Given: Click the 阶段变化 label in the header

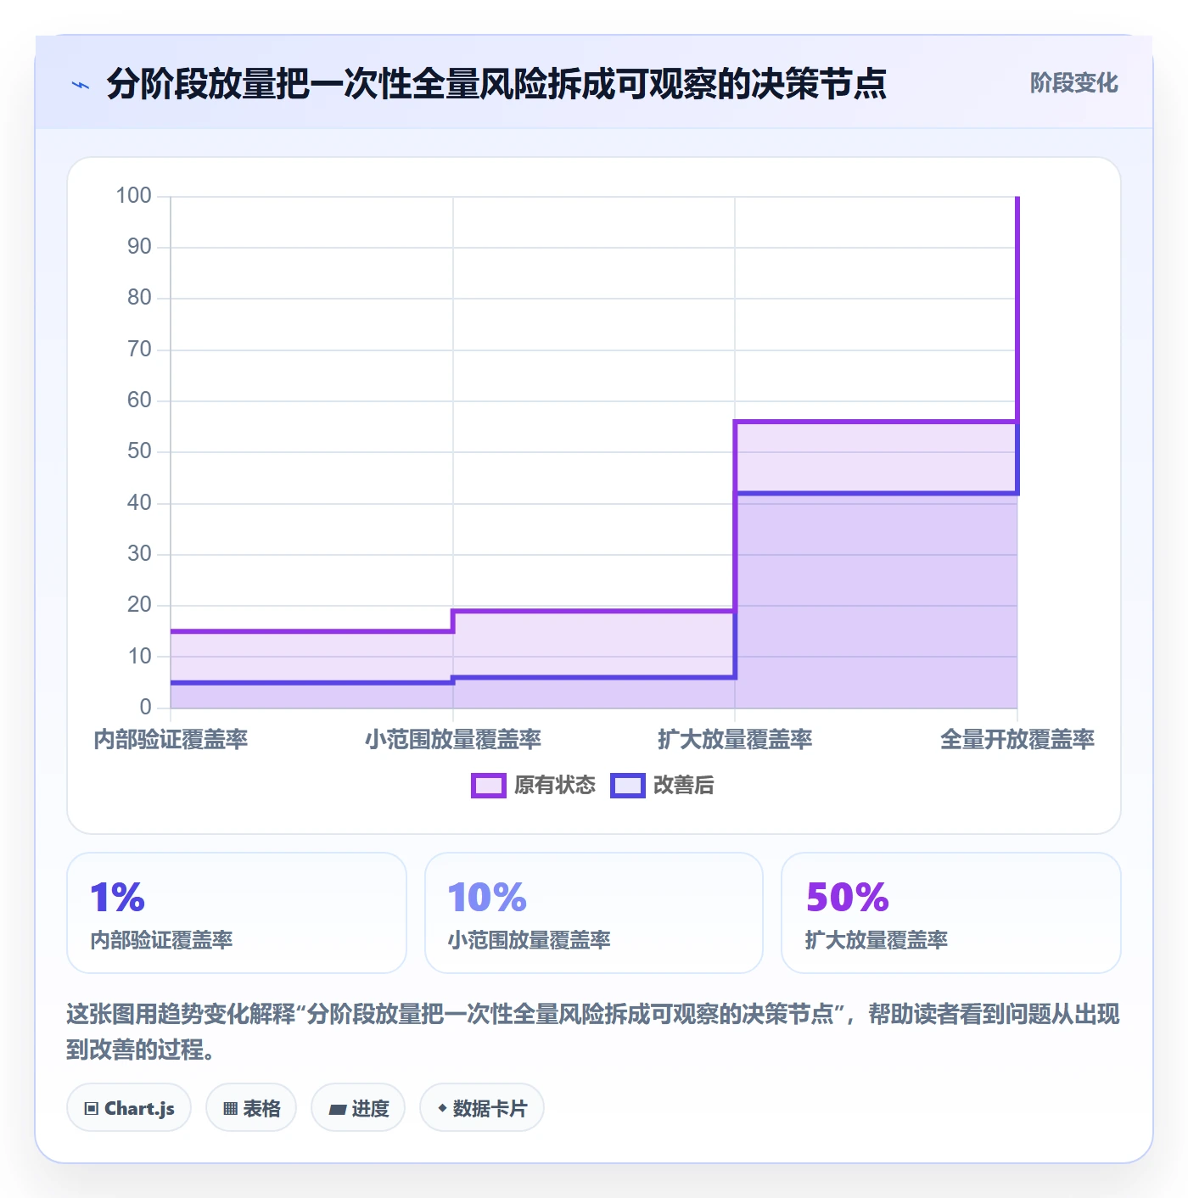Looking at the screenshot, I should coord(1073,83).
